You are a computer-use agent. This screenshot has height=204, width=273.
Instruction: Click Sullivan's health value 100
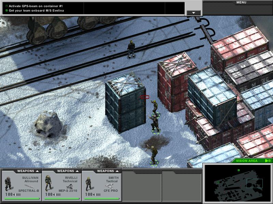9,194
